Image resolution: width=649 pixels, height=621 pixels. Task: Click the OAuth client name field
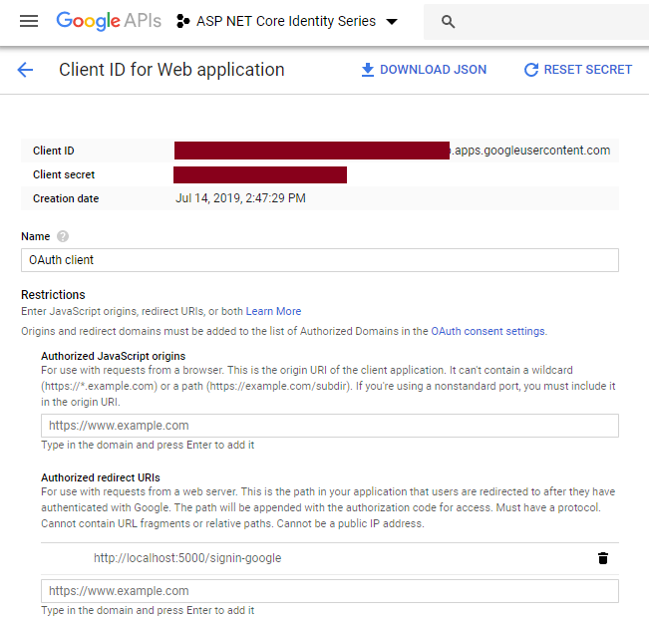coord(319,260)
